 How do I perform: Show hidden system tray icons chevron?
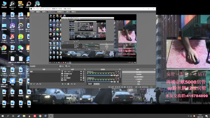[x=188, y=116]
